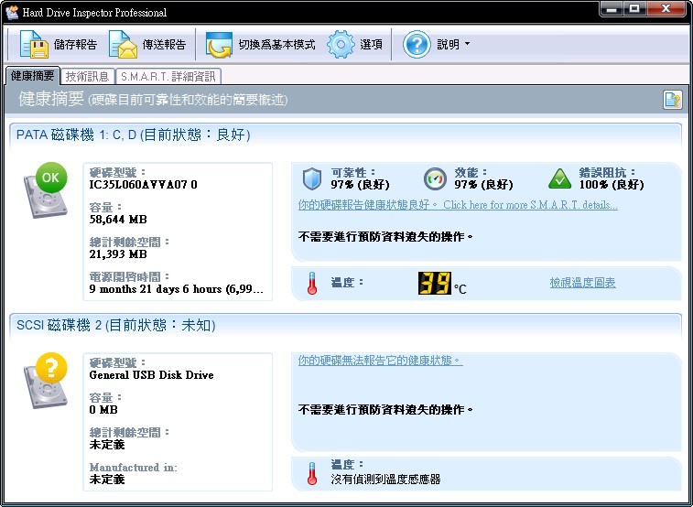Open options via the gear icon
693x507 pixels.
[341, 44]
